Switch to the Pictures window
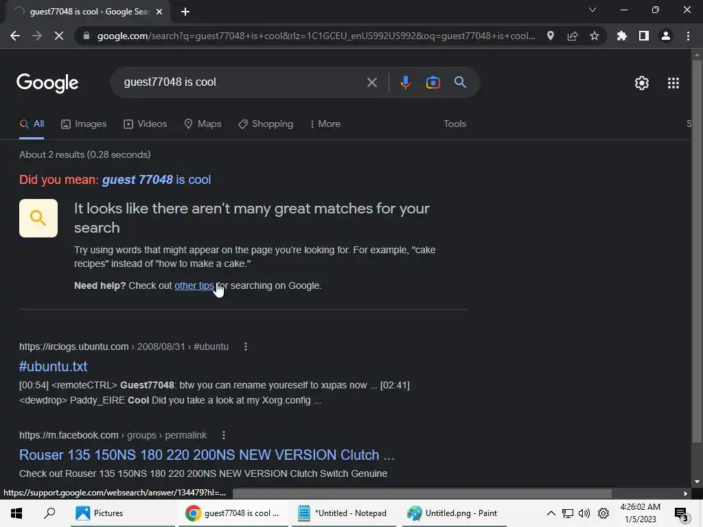This screenshot has height=527, width=703. coord(122,513)
